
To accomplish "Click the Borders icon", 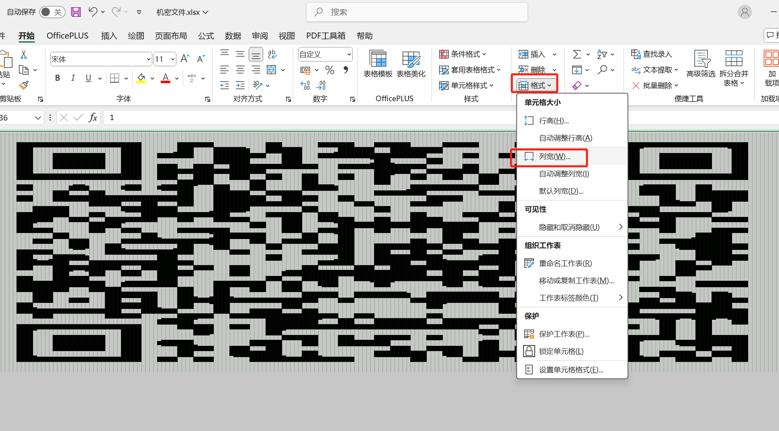I will click(x=114, y=78).
